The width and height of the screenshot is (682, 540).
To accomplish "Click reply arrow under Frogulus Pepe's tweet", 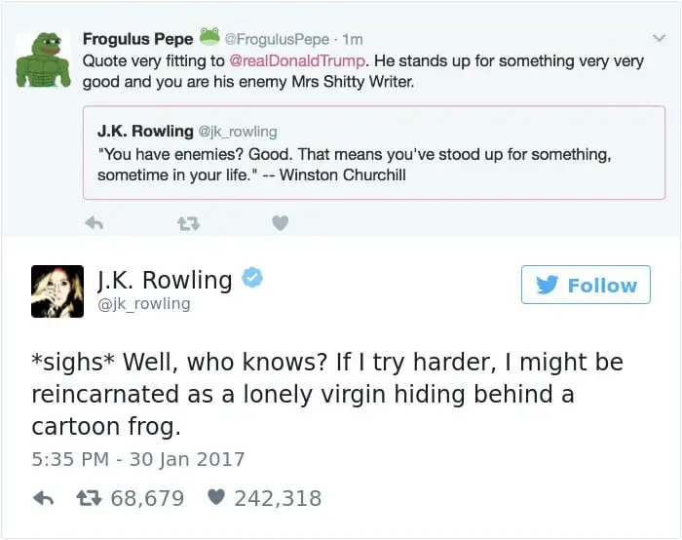I will click(x=94, y=223).
